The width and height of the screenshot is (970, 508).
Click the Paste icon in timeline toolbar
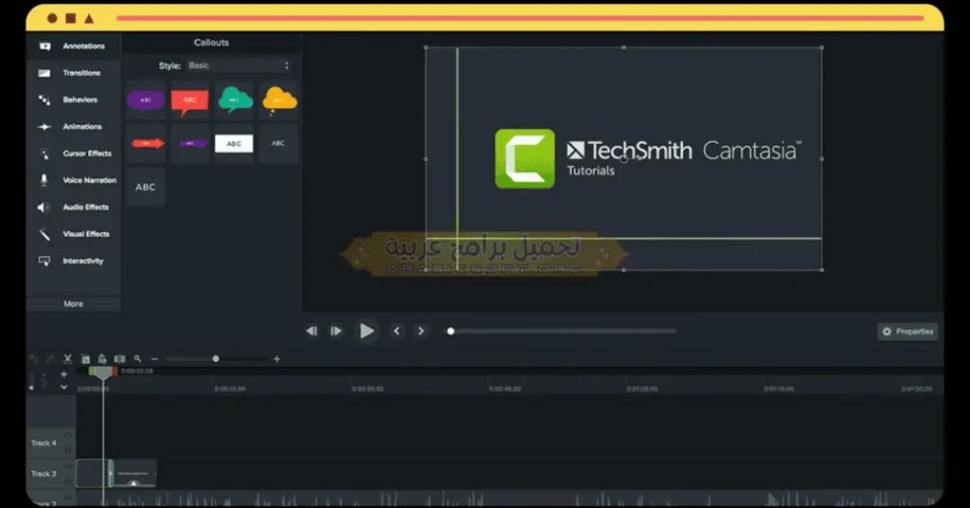[102, 359]
